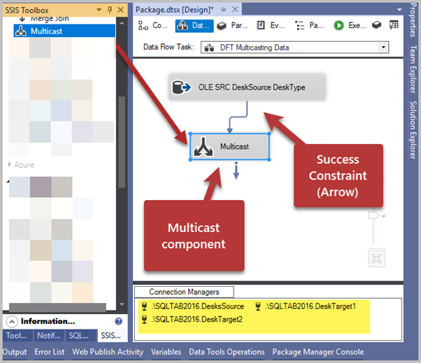The height and width of the screenshot is (363, 421).
Task: Click the Information help question icon
Action: coord(118,321)
